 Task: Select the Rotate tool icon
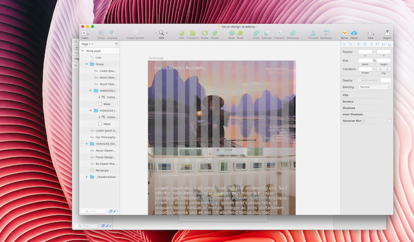pos(205,33)
